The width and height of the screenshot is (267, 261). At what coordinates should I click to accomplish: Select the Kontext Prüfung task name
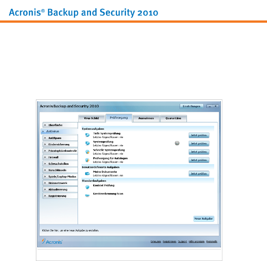point(104,185)
